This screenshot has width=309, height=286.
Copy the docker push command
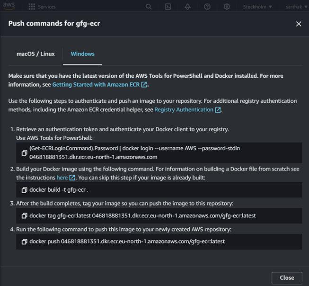tap(25, 241)
